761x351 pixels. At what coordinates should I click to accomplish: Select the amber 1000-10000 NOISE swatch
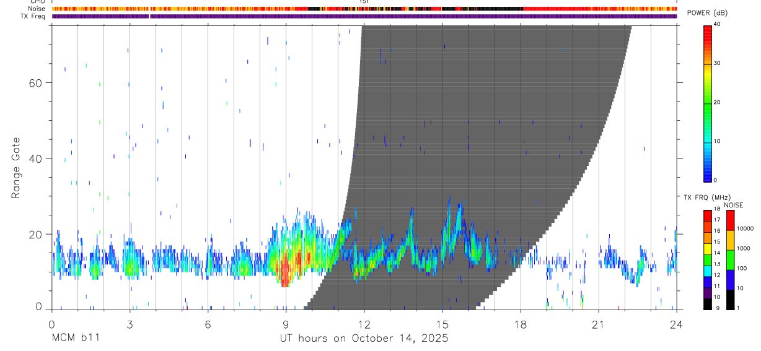[731, 240]
